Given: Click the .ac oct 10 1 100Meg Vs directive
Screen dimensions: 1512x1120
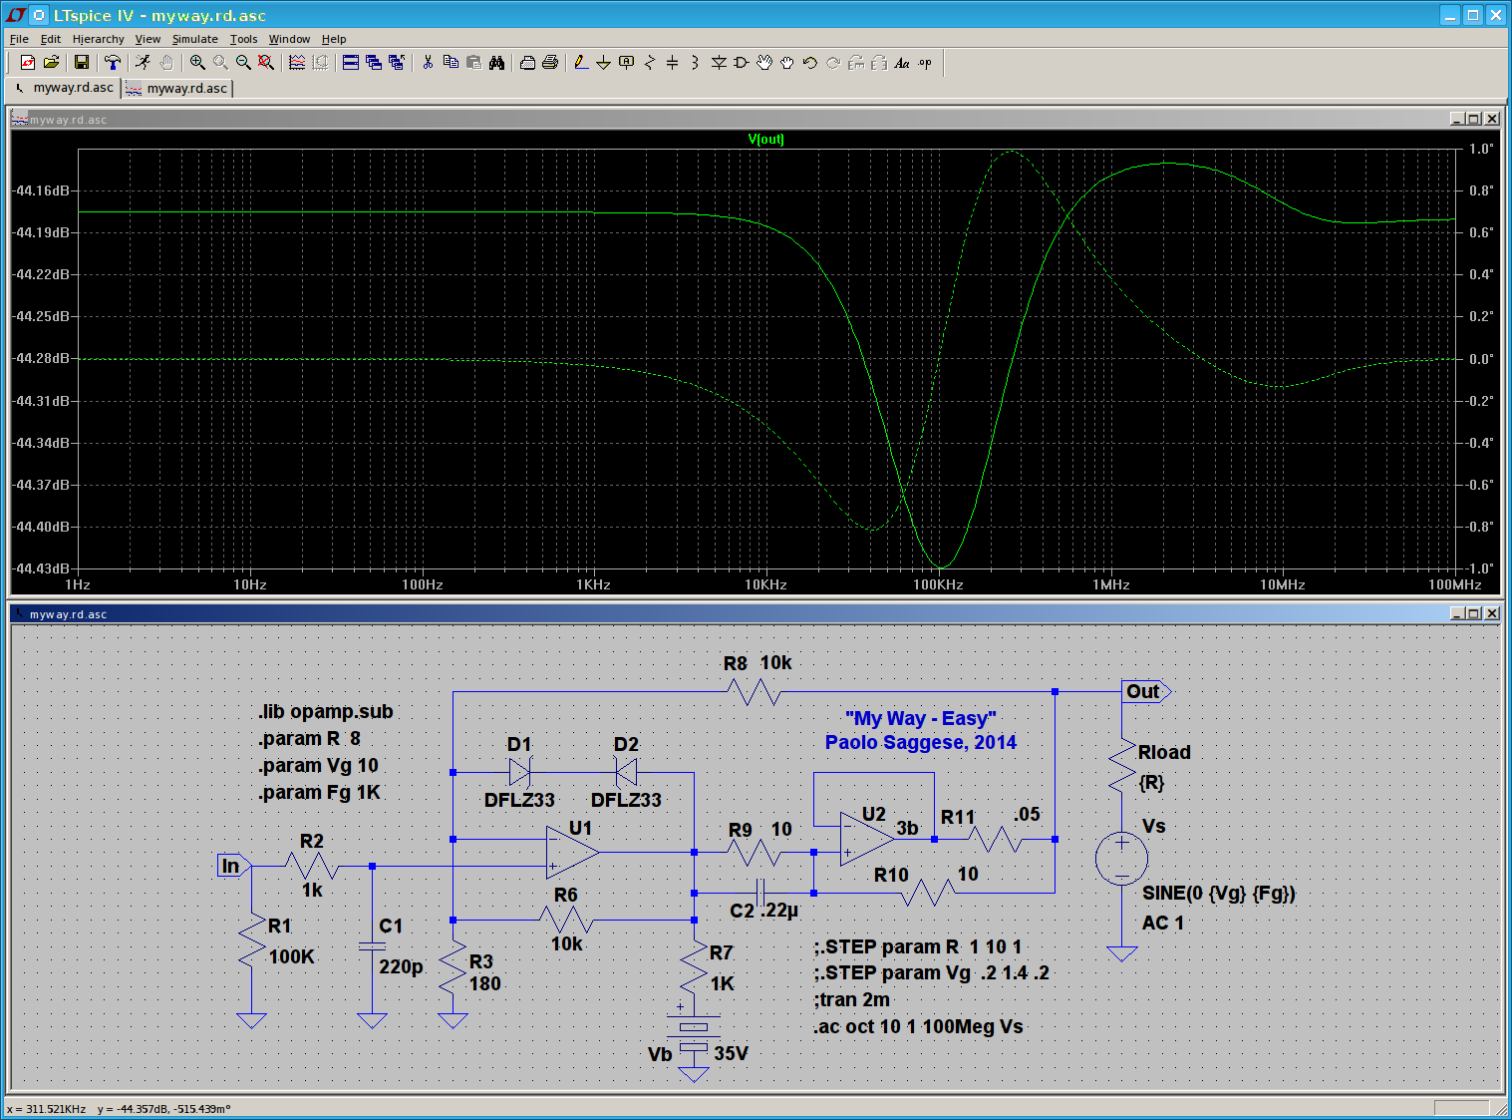Looking at the screenshot, I should pyautogui.click(x=918, y=1026).
